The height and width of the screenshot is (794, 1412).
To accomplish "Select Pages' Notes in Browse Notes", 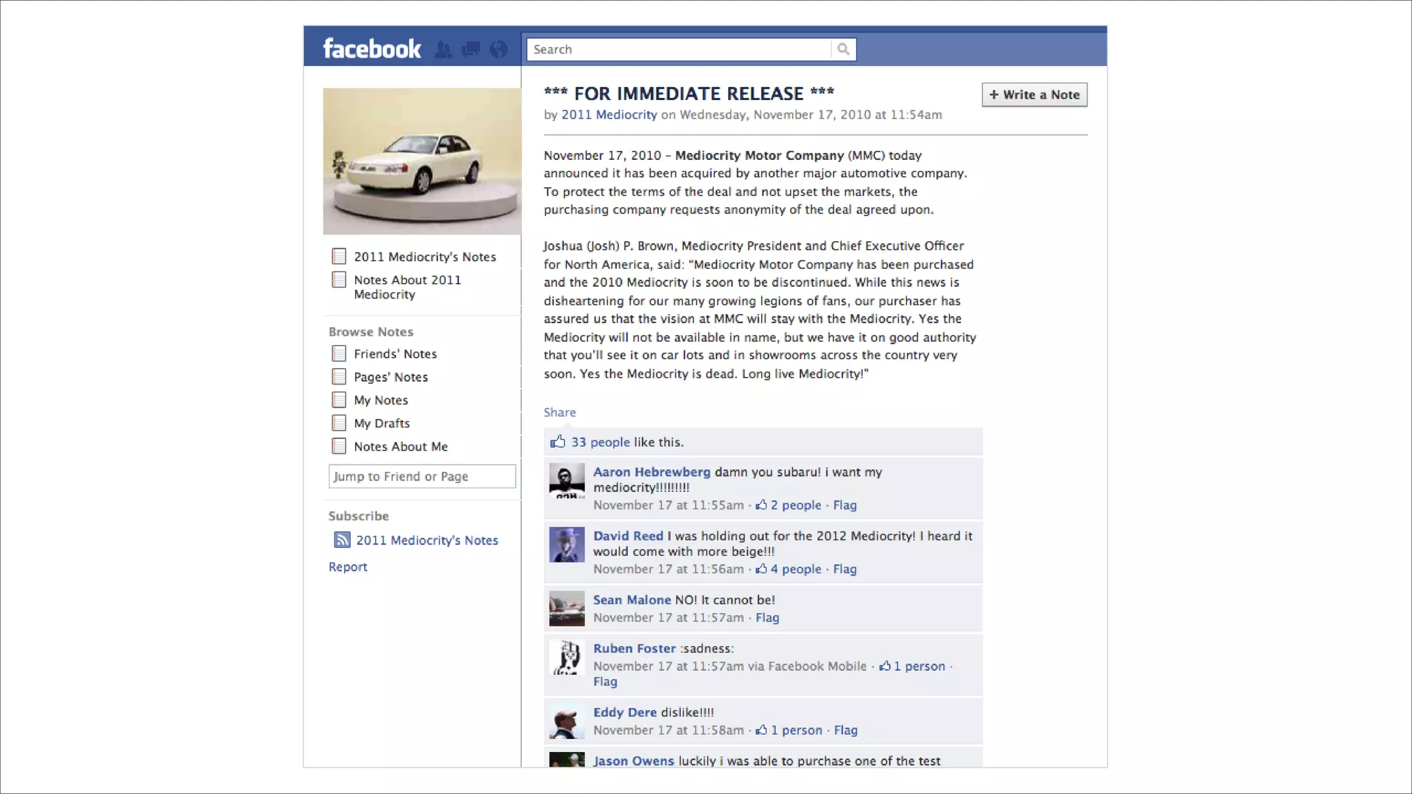I will pyautogui.click(x=390, y=377).
